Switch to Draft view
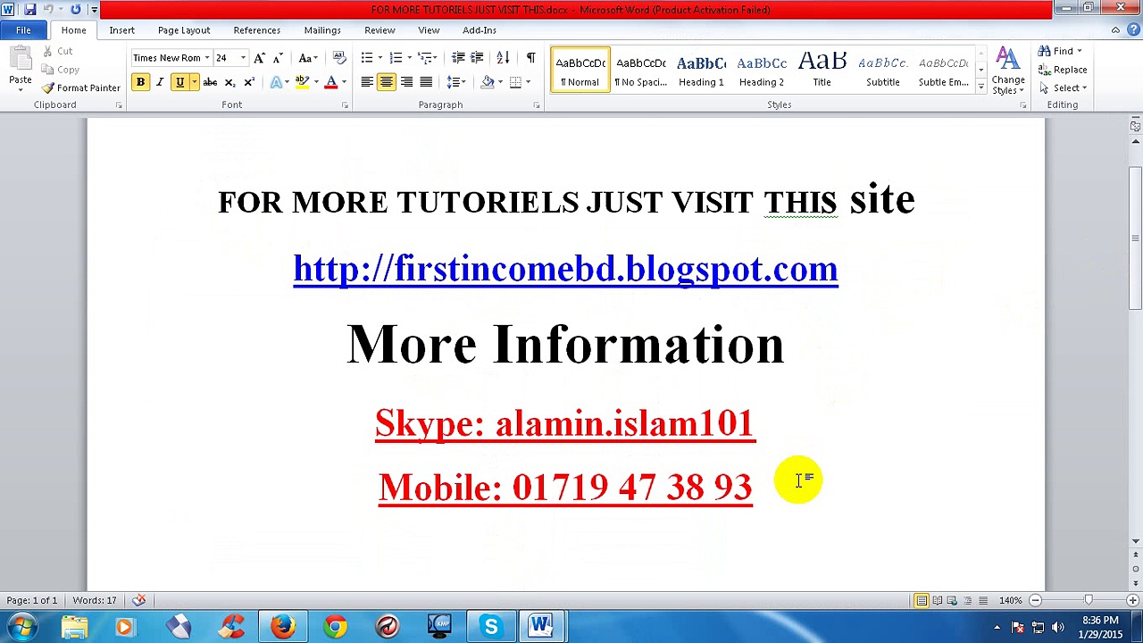1143x643 pixels. click(x=982, y=600)
